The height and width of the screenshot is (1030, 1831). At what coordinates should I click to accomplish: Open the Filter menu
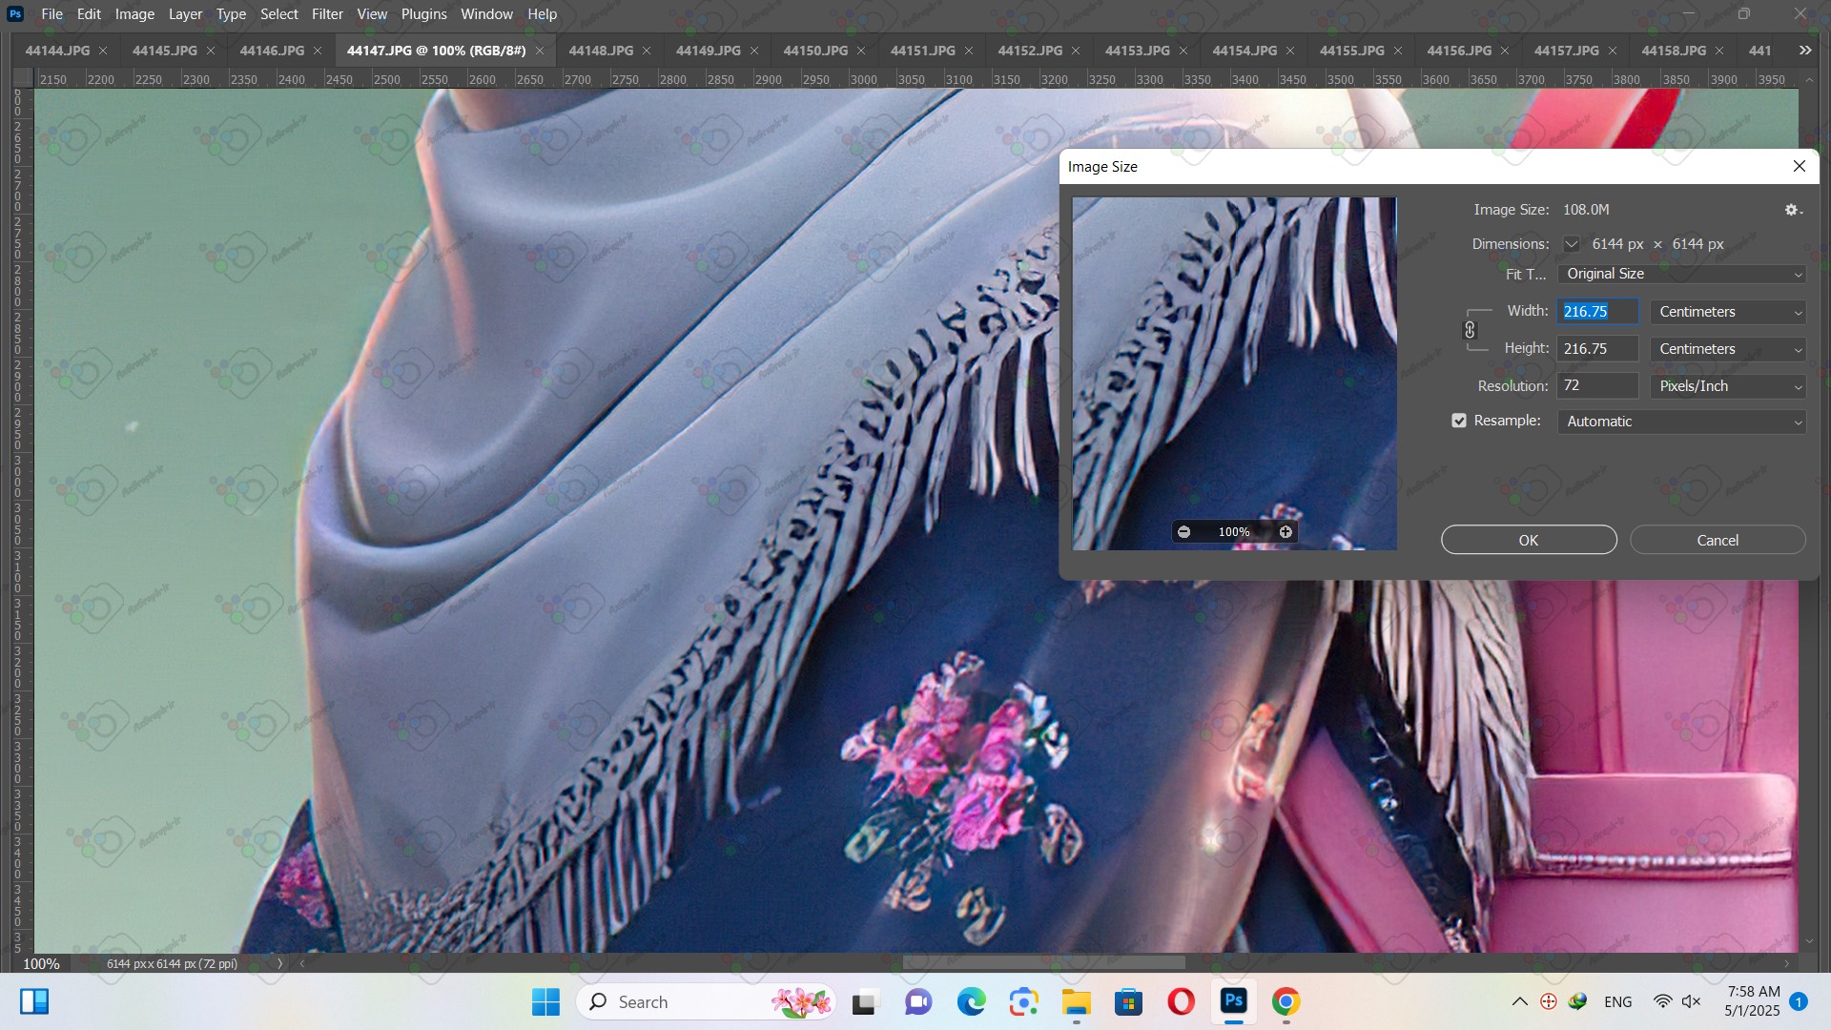tap(327, 14)
